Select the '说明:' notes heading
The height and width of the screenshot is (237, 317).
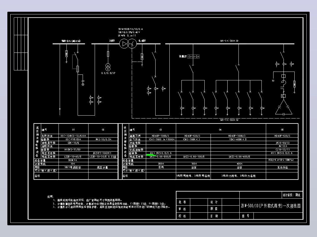tap(50, 197)
